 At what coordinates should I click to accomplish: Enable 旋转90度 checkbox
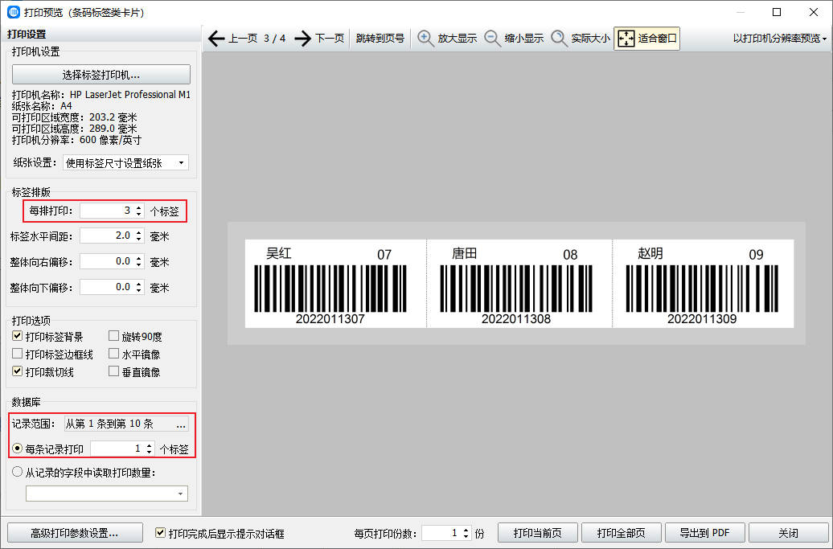113,335
